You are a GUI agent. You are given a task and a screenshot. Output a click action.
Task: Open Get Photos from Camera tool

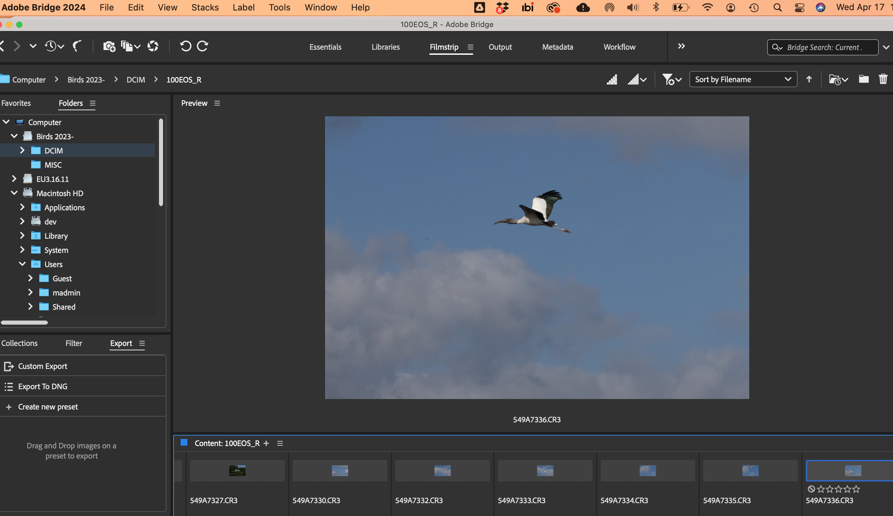109,46
